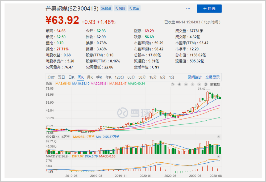Select the 30分 interval tab
Viewport: 266px width, 182px height.
(142, 77)
